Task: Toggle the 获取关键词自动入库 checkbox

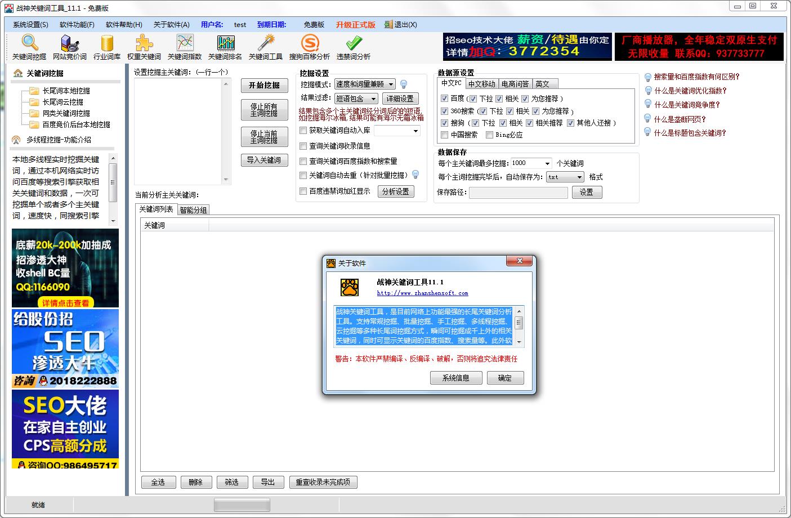Action: coord(303,130)
